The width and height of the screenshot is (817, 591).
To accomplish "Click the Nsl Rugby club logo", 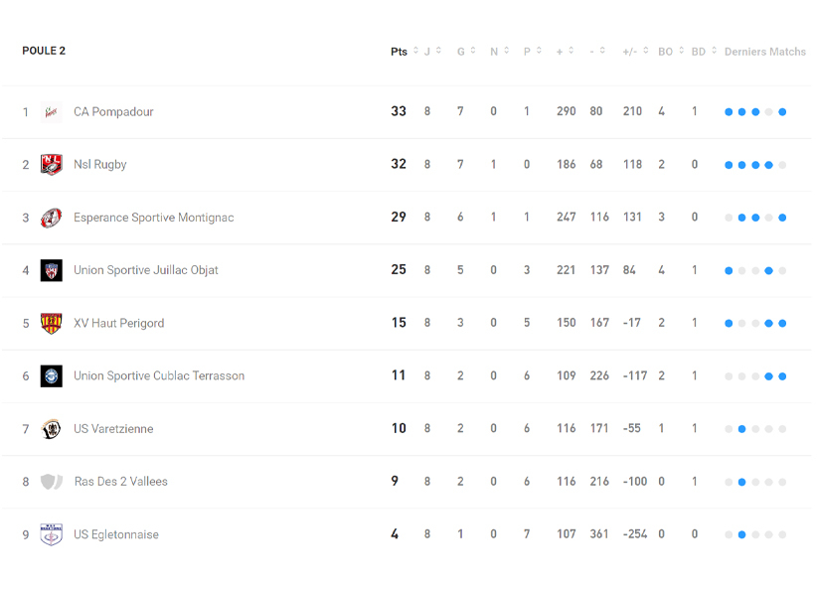I will tap(51, 165).
